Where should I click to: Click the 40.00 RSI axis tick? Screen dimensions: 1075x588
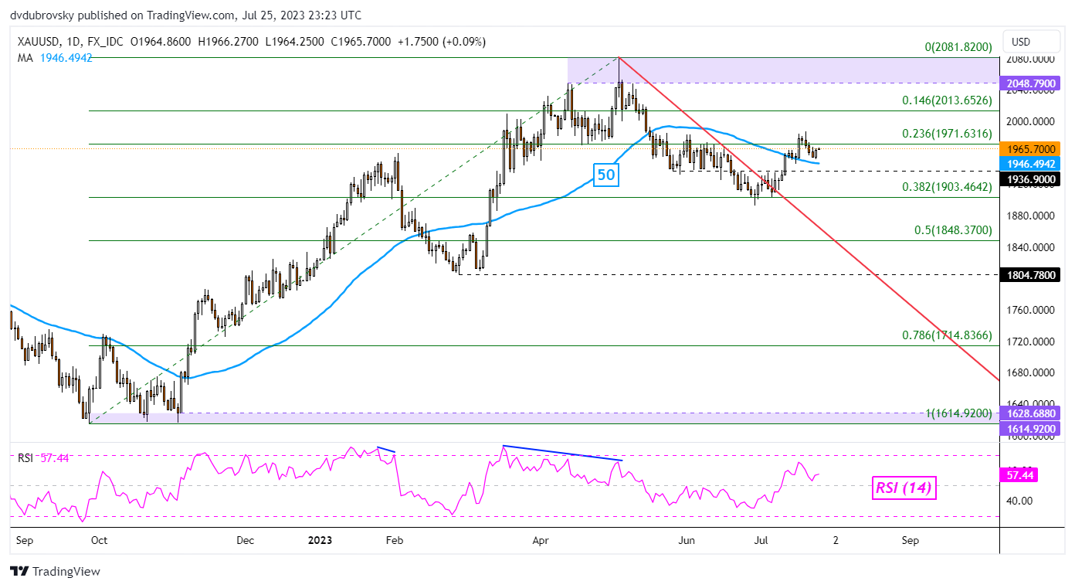click(1019, 501)
